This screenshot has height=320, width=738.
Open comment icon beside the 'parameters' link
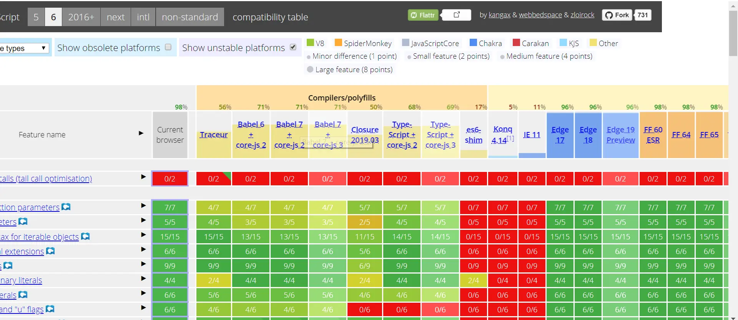(x=66, y=207)
